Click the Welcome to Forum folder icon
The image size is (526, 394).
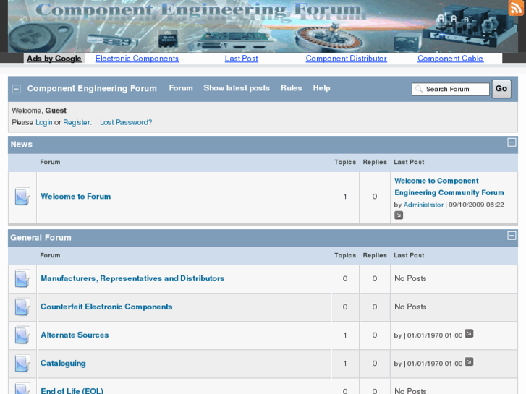22,197
